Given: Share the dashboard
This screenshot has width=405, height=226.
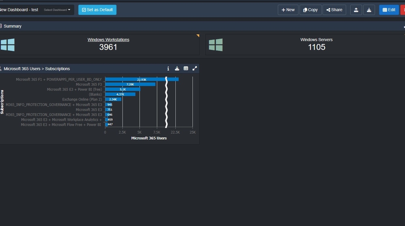Looking at the screenshot, I should click(334, 10).
